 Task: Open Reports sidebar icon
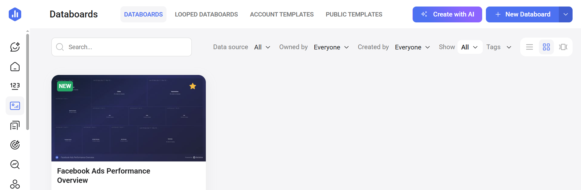click(15, 125)
